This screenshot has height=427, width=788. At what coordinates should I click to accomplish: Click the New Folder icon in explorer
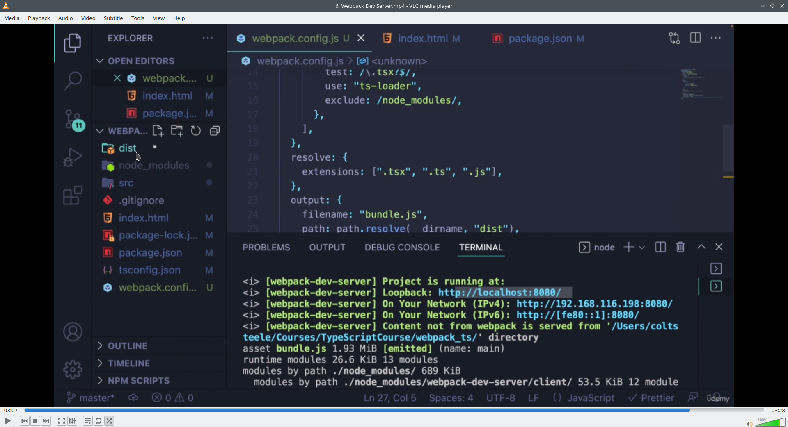[x=177, y=131]
